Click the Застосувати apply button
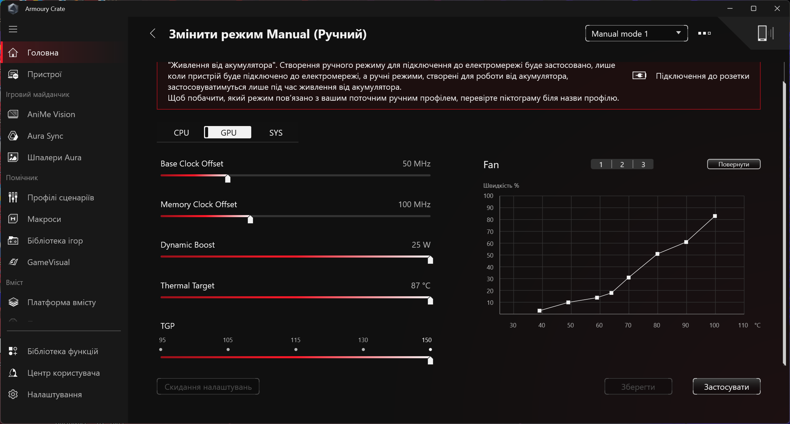Screen dimensions: 790x424 [x=726, y=387]
